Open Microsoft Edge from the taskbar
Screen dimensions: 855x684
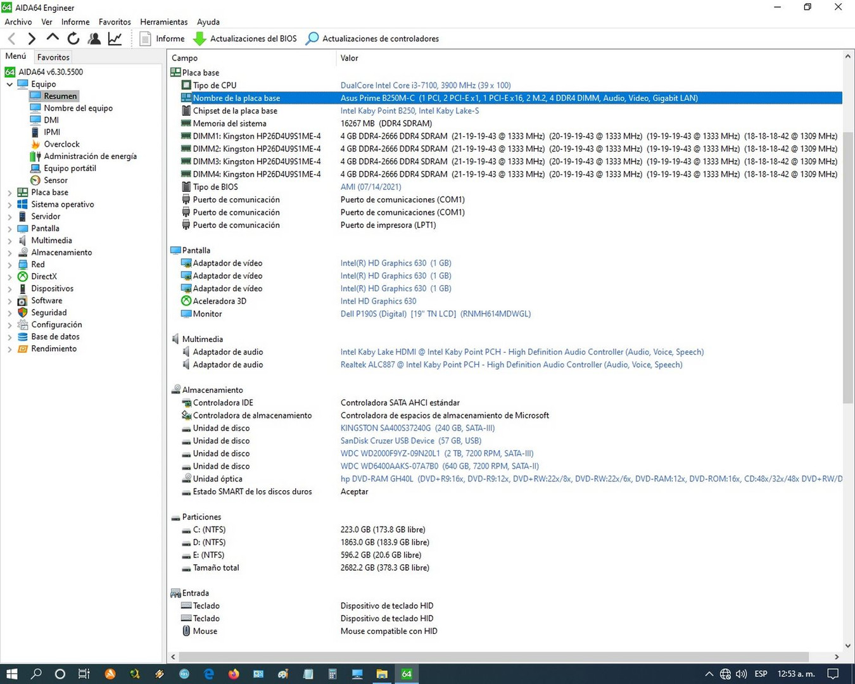click(209, 674)
